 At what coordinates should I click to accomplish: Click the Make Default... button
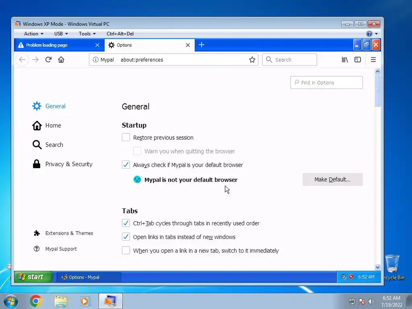click(x=332, y=179)
